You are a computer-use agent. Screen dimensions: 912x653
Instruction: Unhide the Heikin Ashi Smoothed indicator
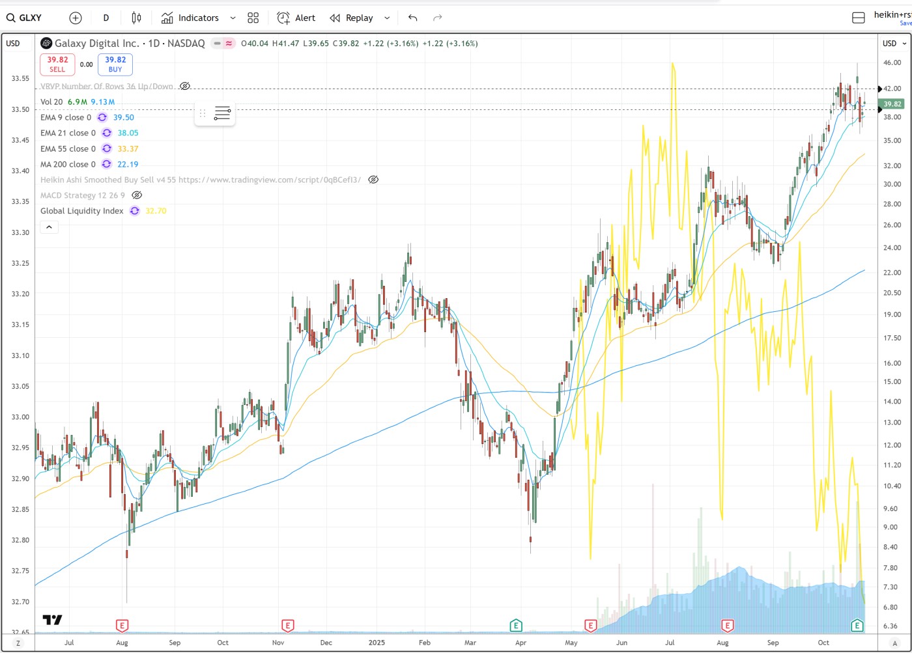pyautogui.click(x=373, y=180)
